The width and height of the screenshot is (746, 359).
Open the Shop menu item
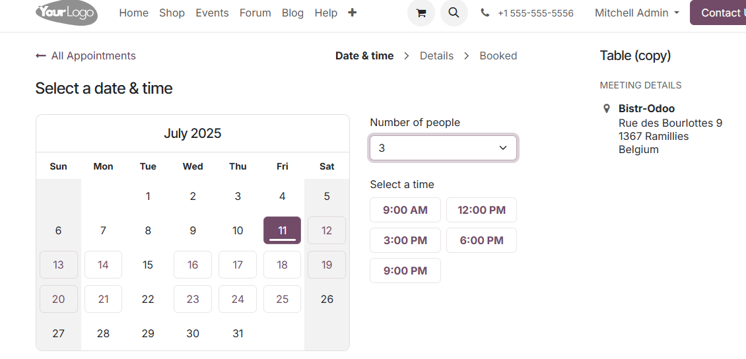[x=172, y=13]
